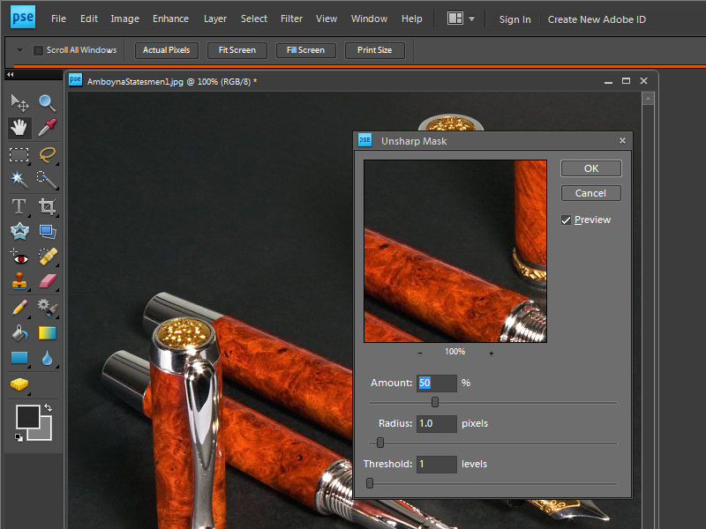Screen dimensions: 706x529
Task: Select the Red Eye Removal tool
Action: coord(19,257)
